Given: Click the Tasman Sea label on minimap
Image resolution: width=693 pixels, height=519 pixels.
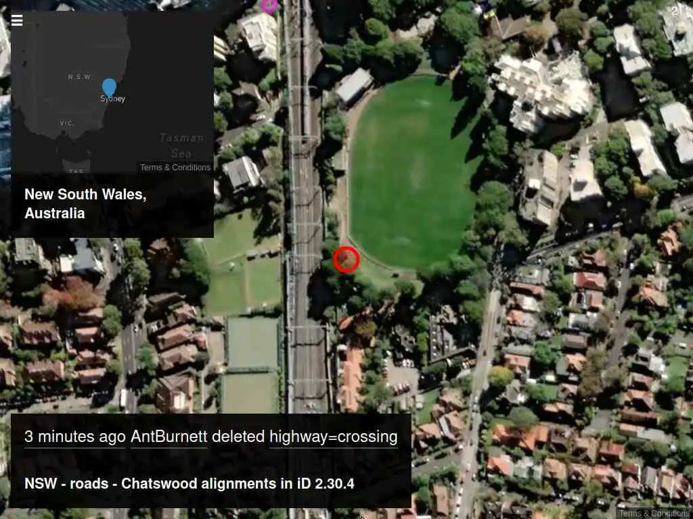Looking at the screenshot, I should (181, 146).
